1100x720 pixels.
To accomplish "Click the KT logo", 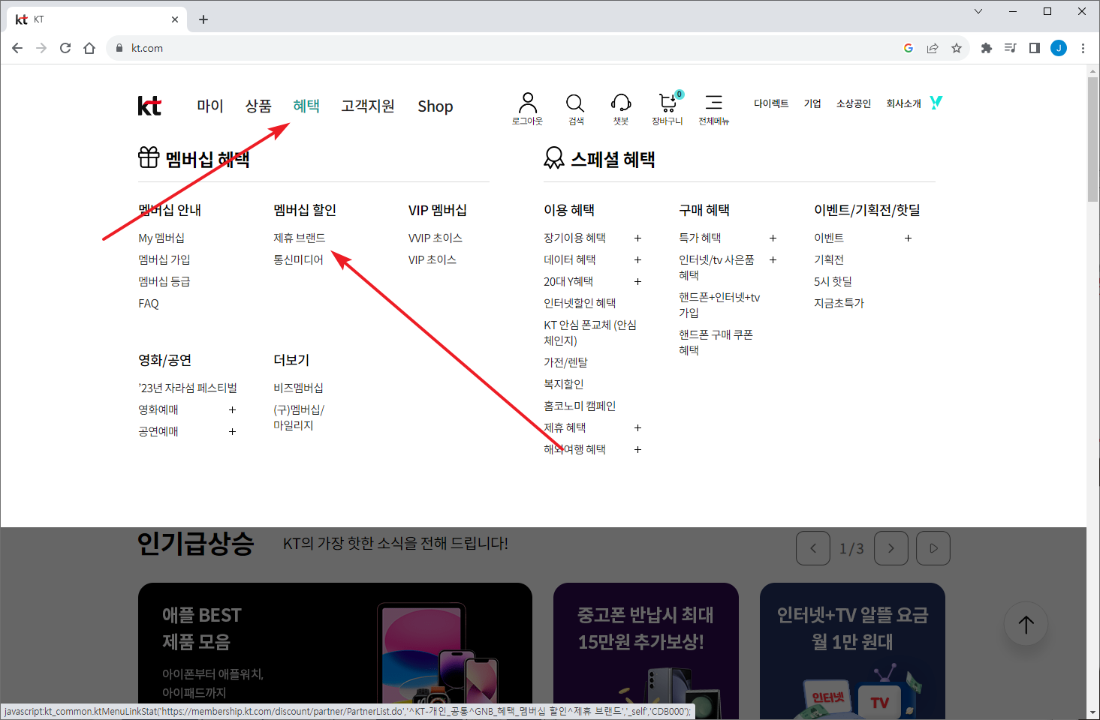I will tap(149, 106).
